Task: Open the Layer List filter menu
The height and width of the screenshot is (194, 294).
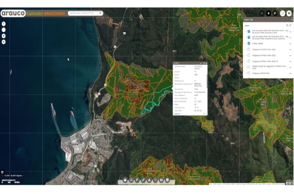Action: click(x=291, y=25)
